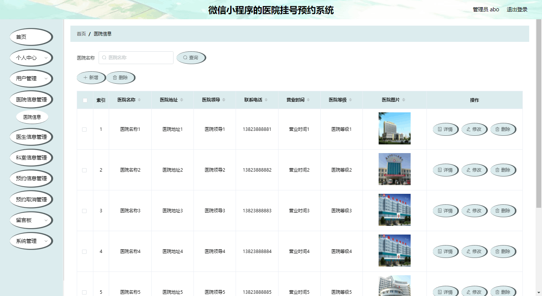Tick the checkbox for row 医院名称1

click(x=84, y=129)
